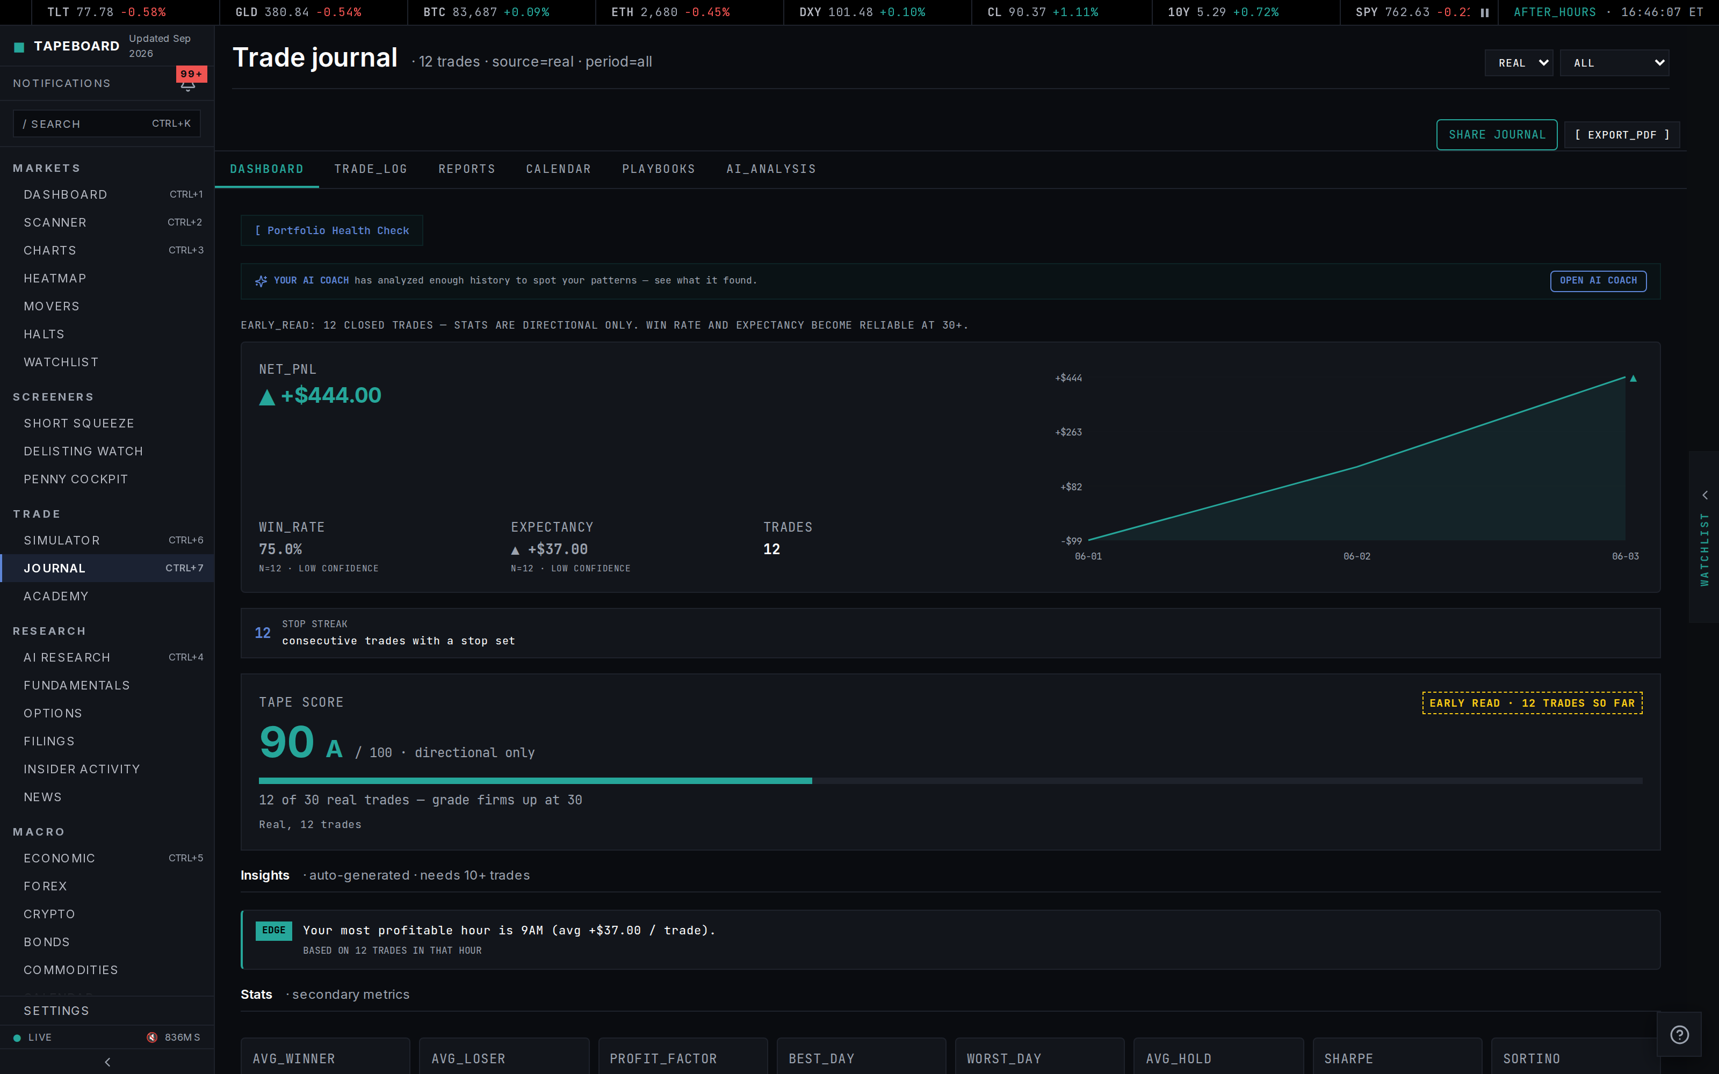Click the SPY ticker in top tape
1719x1074 pixels.
point(1412,13)
